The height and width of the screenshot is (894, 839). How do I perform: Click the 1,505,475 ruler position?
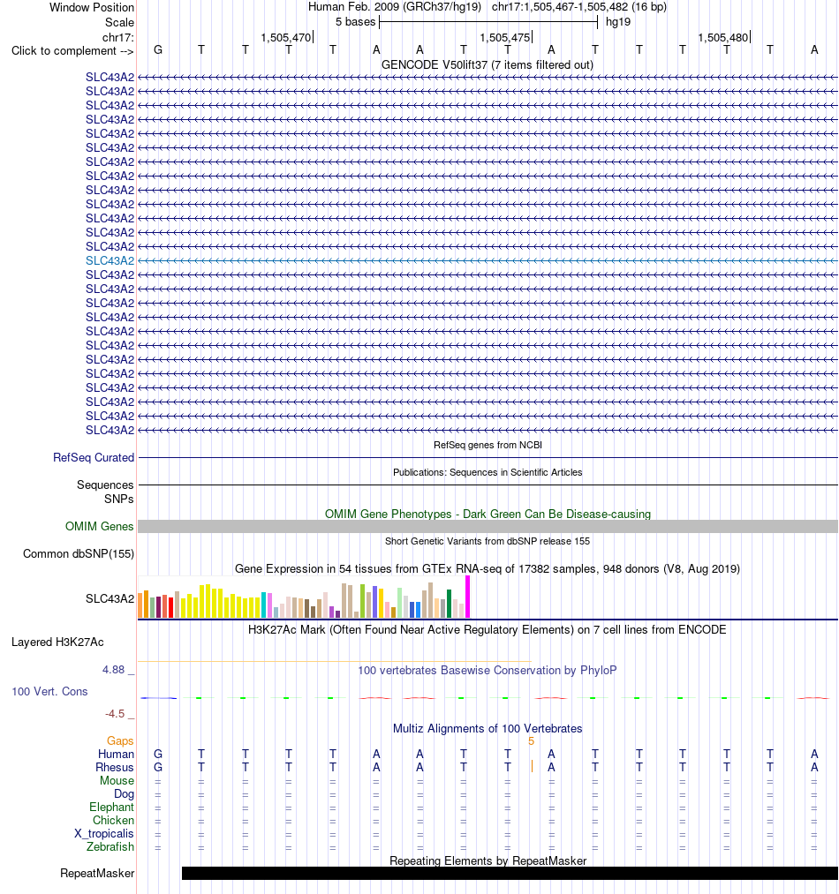tap(505, 38)
